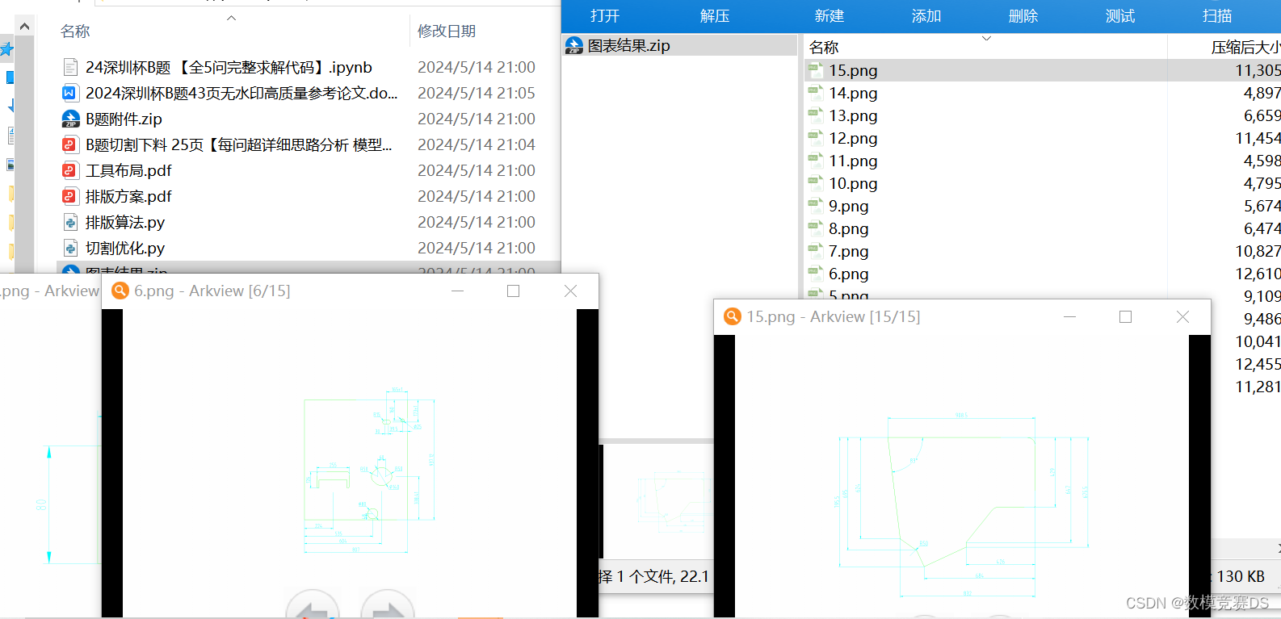This screenshot has height=619, width=1281.
Task: Click the sort chevron above 名称 in explorer
Action: pos(231,18)
